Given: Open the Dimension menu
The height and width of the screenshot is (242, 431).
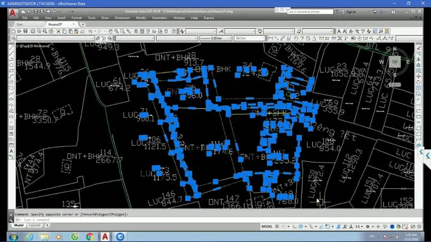Looking at the screenshot, I should click(122, 18).
